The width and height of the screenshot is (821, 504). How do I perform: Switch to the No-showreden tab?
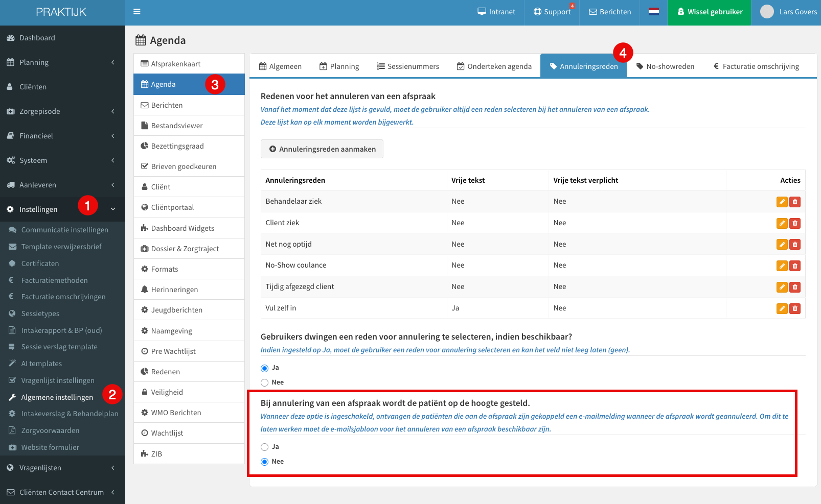click(x=665, y=66)
